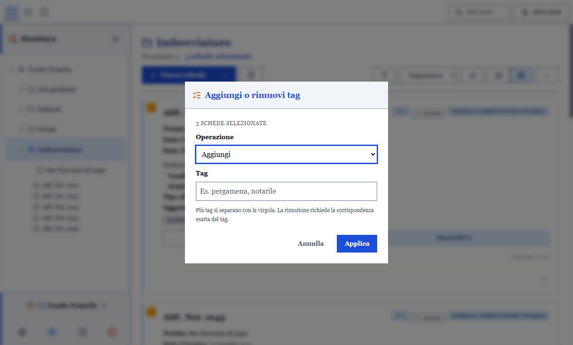Click the funnel filter icon in toolbar
Viewport: 573px width, 345px height.
[384, 75]
